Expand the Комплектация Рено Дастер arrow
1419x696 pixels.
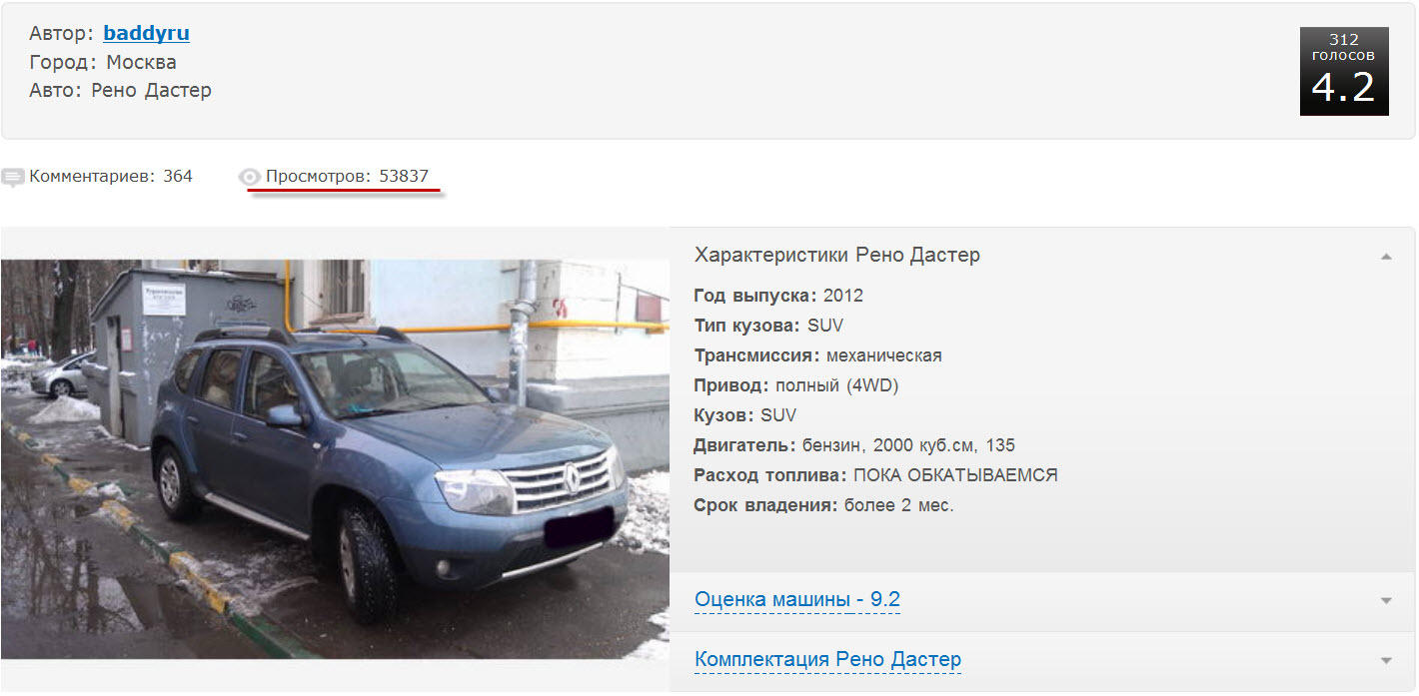click(x=1386, y=661)
